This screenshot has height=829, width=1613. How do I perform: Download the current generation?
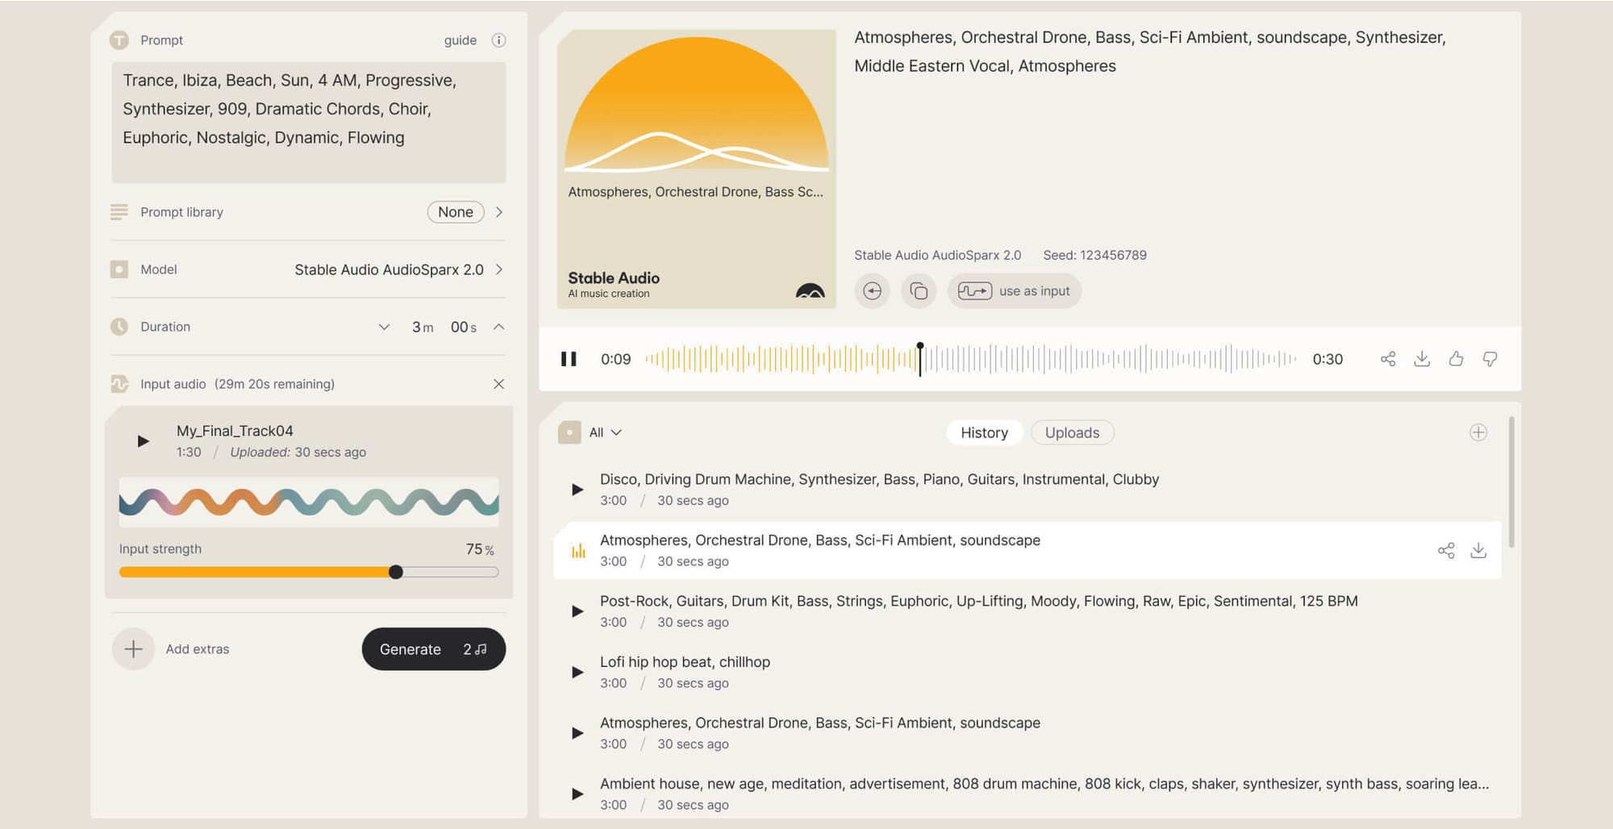pyautogui.click(x=1423, y=359)
